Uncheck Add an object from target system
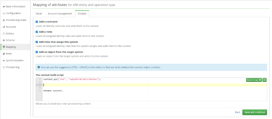This screenshot has width=272, height=119. pos(37,52)
